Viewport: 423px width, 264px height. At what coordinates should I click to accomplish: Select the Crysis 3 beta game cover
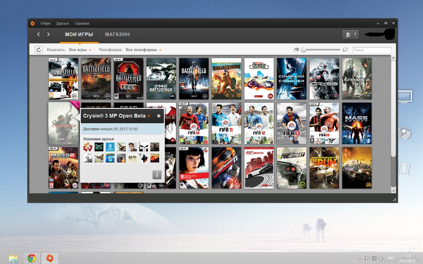[63, 123]
